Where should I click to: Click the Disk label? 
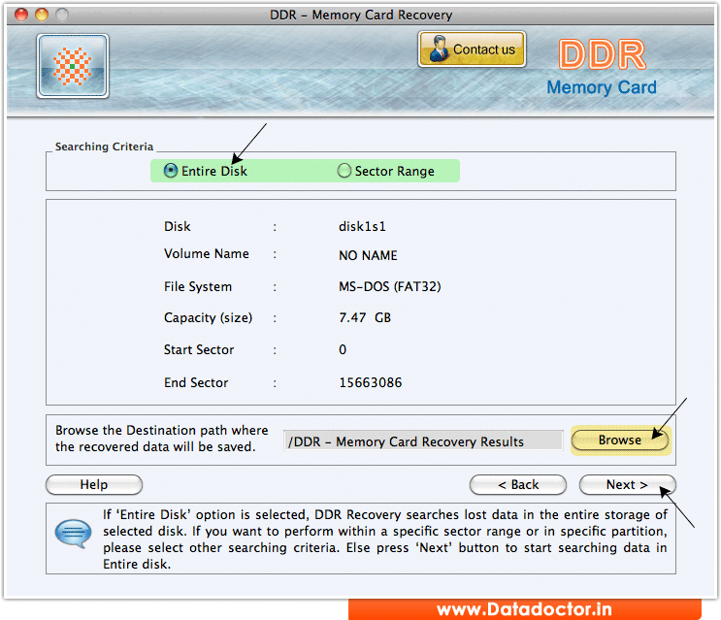[x=177, y=227]
